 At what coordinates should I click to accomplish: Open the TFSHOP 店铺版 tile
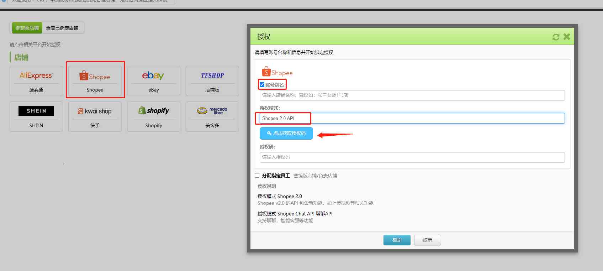click(212, 81)
